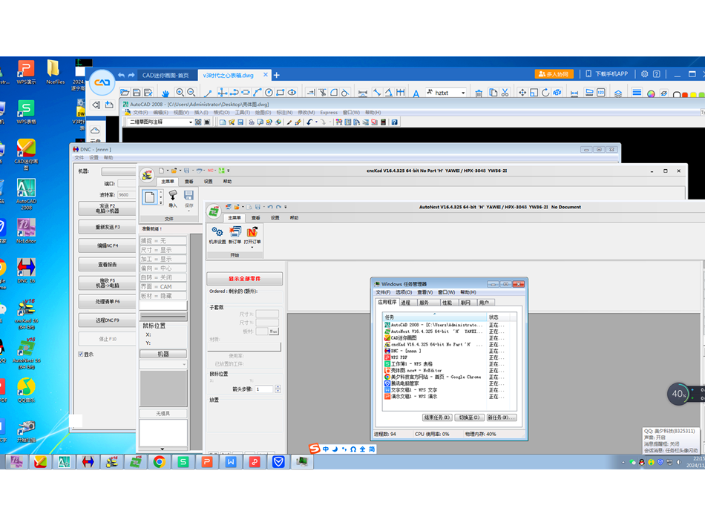Open 选项(O) menu in Task Manager
The image size is (705, 528).
point(404,292)
